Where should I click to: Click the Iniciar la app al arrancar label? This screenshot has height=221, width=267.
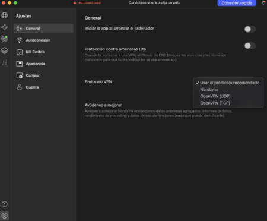tap(119, 29)
